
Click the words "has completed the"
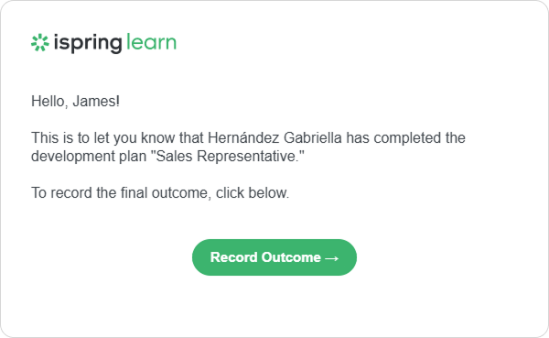click(405, 137)
